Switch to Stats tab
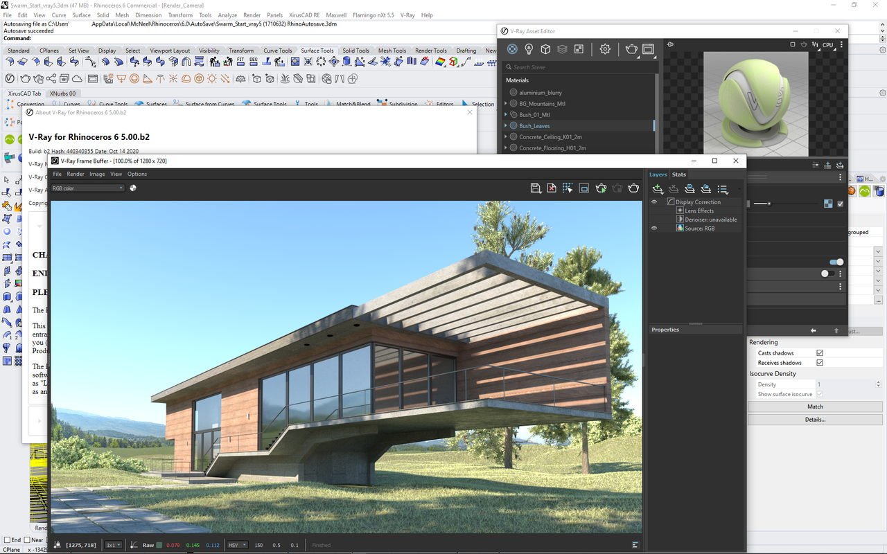Viewport: 887px width, 554px height. click(x=679, y=175)
